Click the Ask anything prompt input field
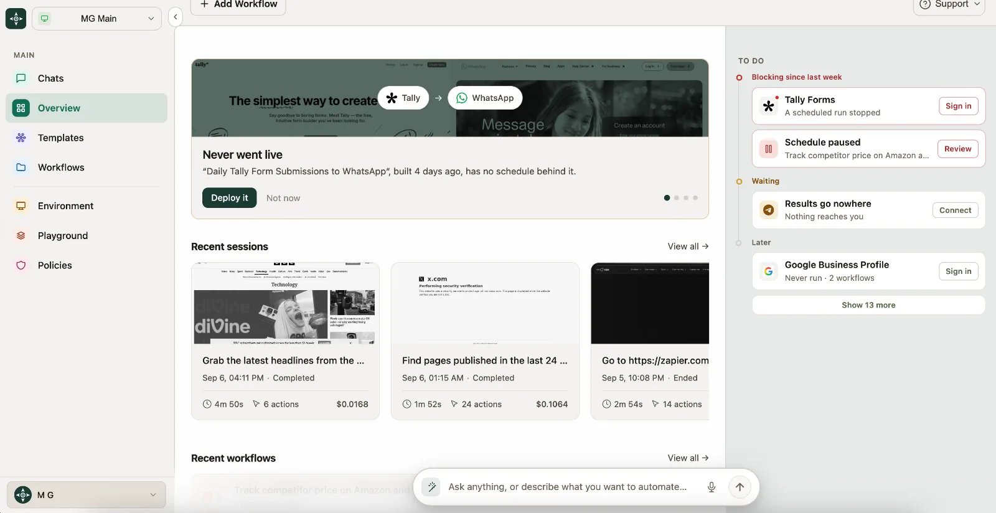Image resolution: width=996 pixels, height=513 pixels. 568,487
